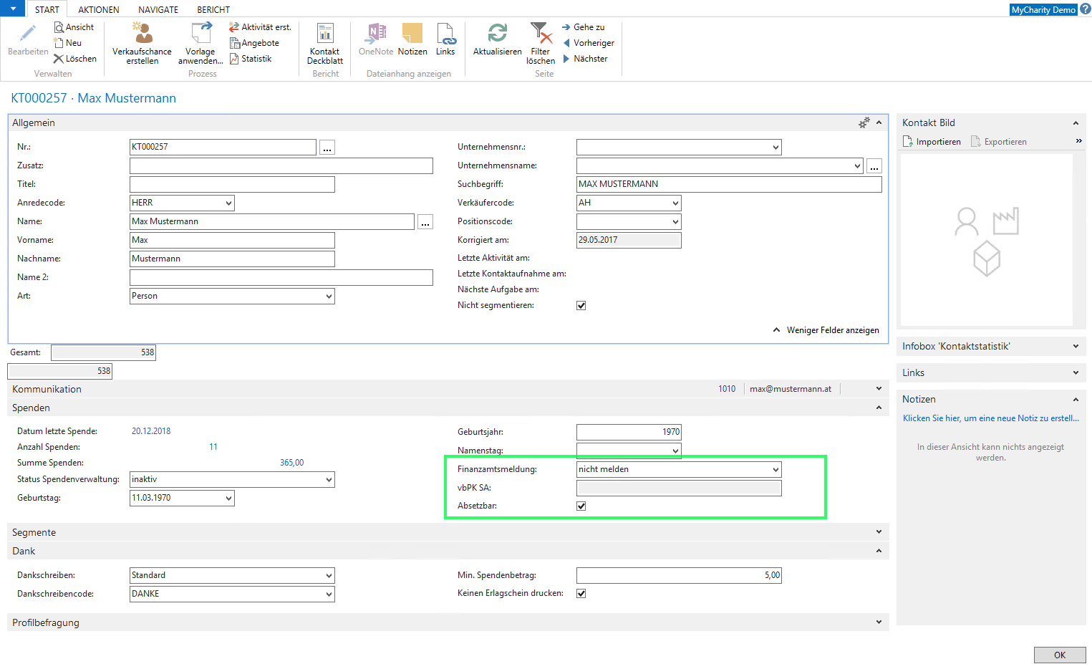Open Notizen from the ribbon
The height and width of the screenshot is (669, 1092).
412,34
